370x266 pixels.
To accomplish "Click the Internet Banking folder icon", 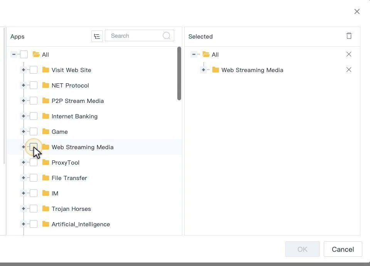I will [45, 116].
